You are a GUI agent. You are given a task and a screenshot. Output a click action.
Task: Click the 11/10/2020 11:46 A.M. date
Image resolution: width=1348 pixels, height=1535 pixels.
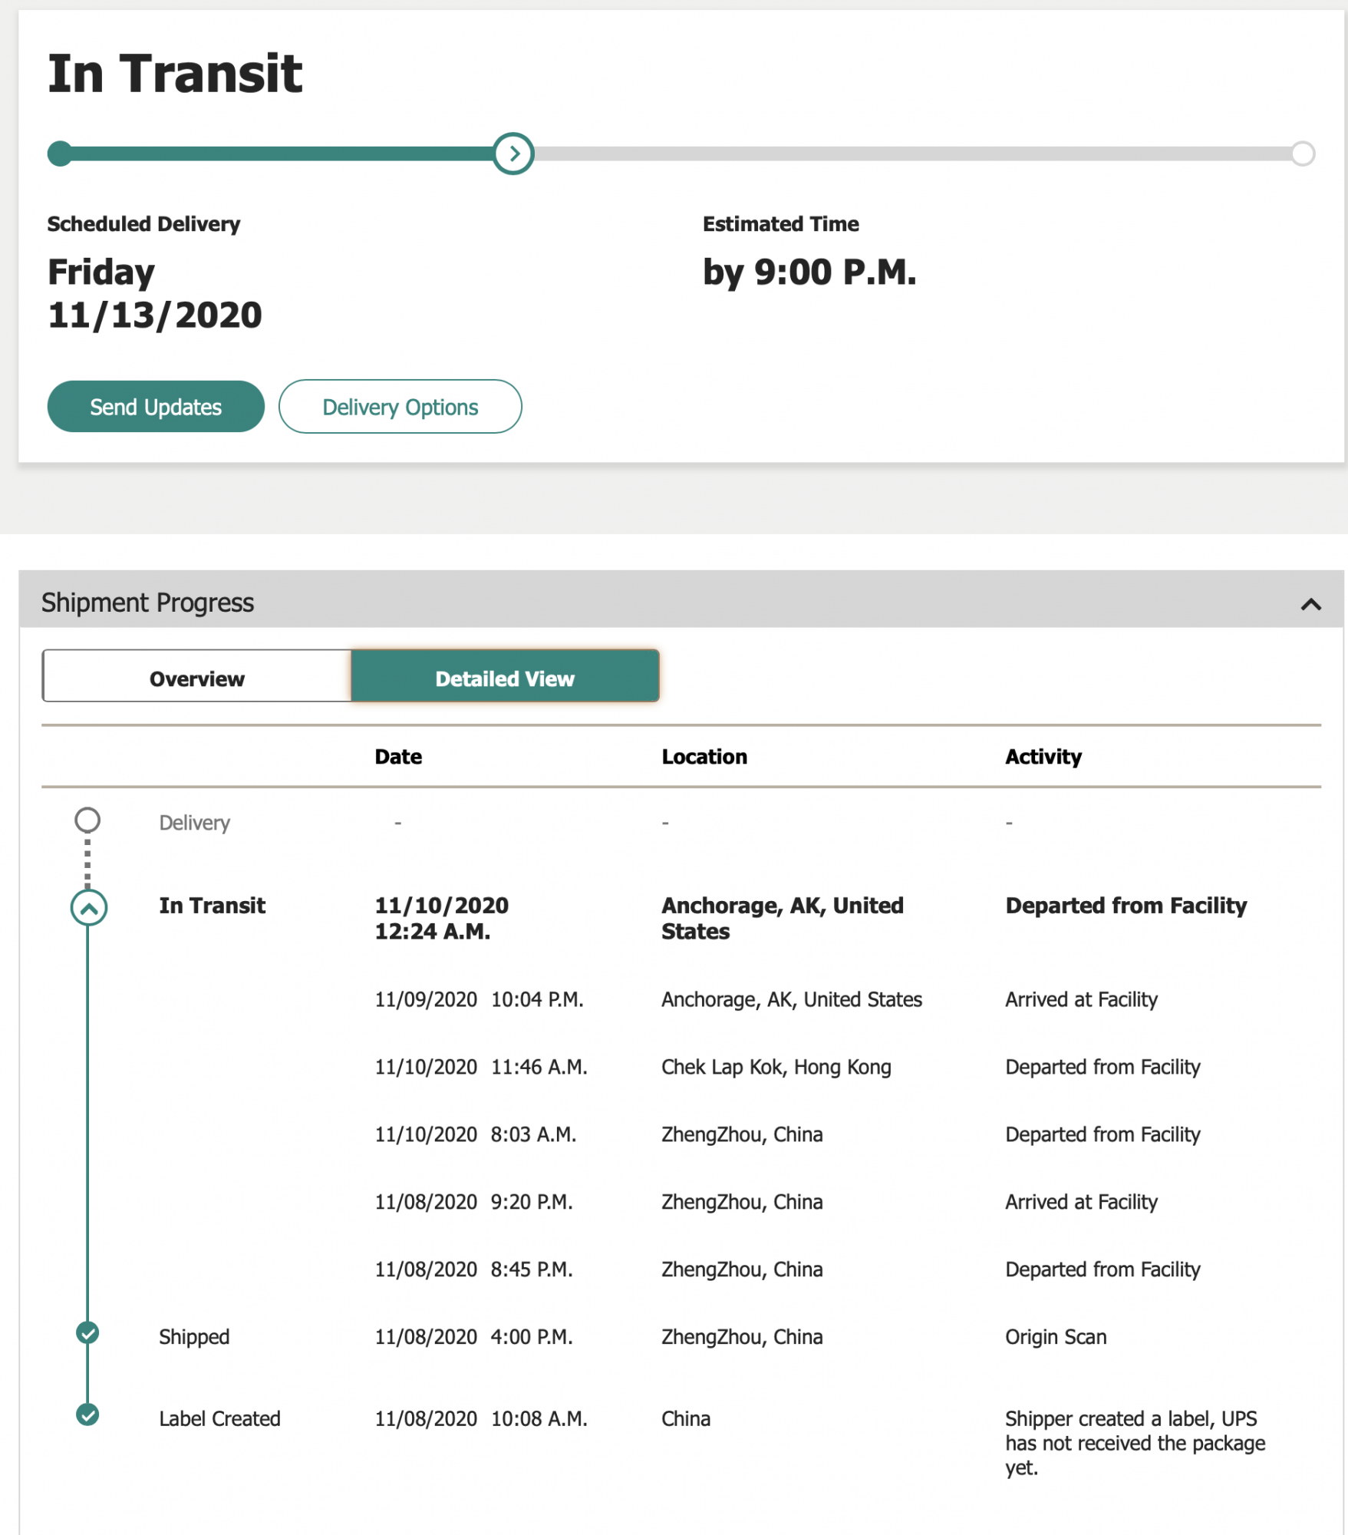point(481,1067)
